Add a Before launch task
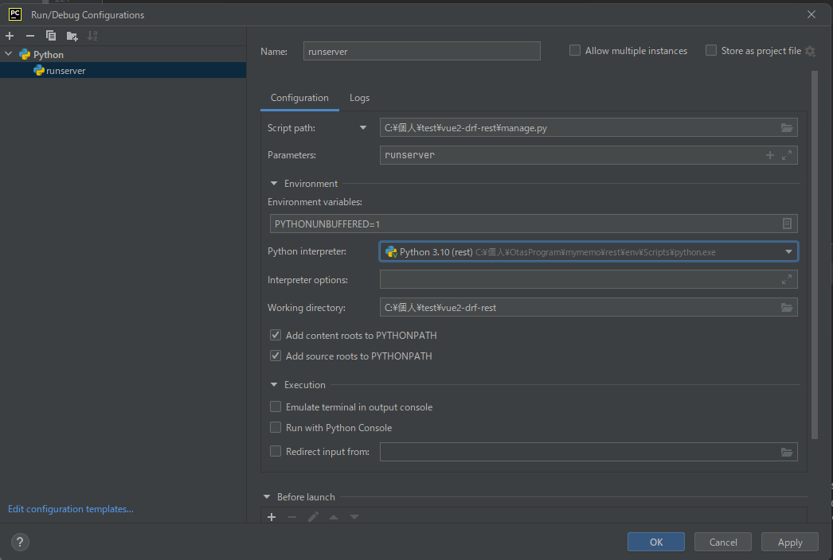833x560 pixels. 272,516
